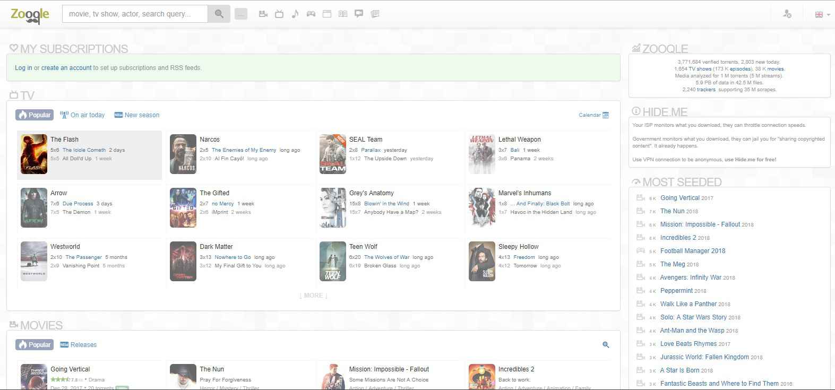Open the applications category window icon
Screen dimensions: 835x390
(x=327, y=14)
